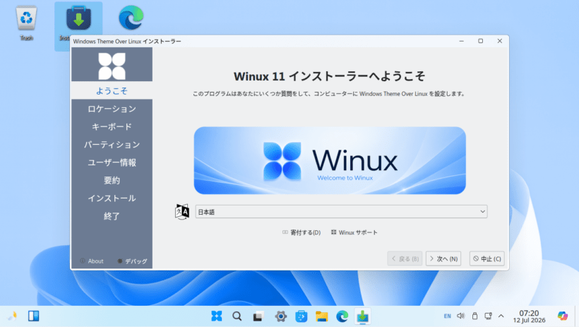Click the clipboard tray icon
Screen dimensions: 579x327
click(475, 316)
